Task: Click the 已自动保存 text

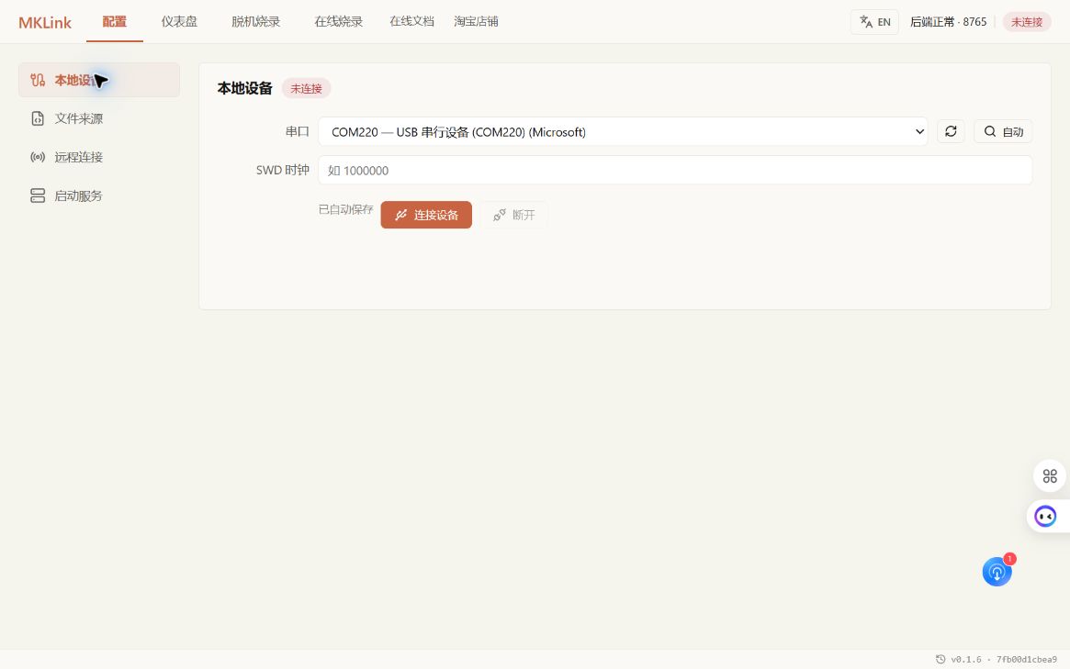Action: (x=345, y=209)
